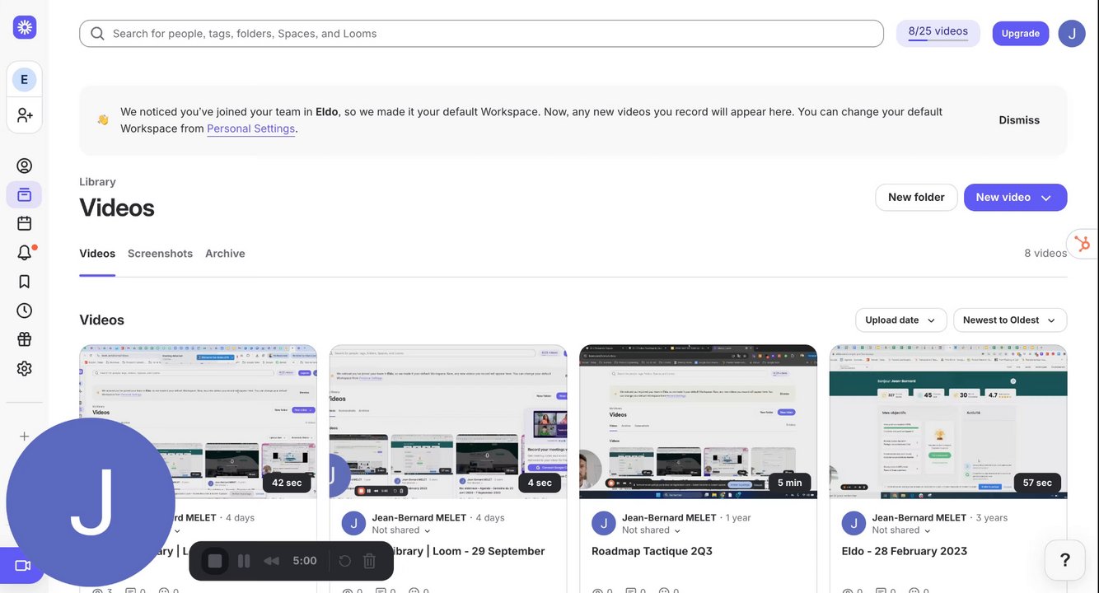Click the 8/25 videos usage indicator
The height and width of the screenshot is (593, 1099).
[x=938, y=33]
